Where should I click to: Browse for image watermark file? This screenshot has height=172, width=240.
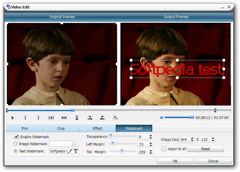pyautogui.click(x=74, y=144)
